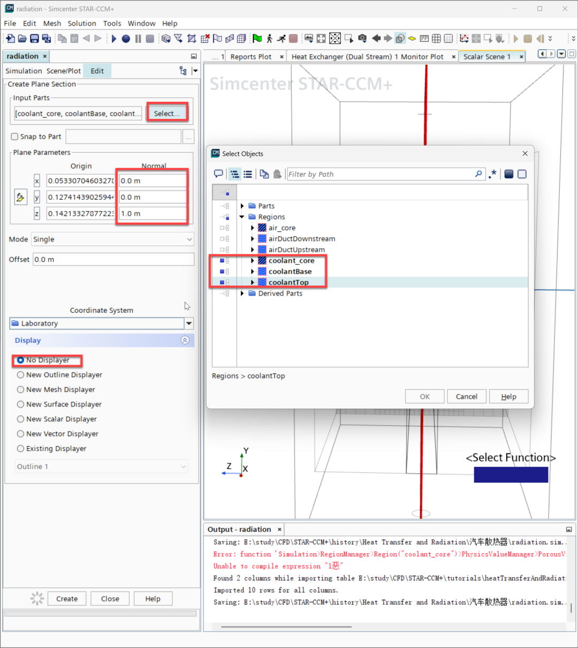Viewport: 578px width, 648px height.
Task: Expand the airDuctDownstream region node
Action: pos(253,239)
